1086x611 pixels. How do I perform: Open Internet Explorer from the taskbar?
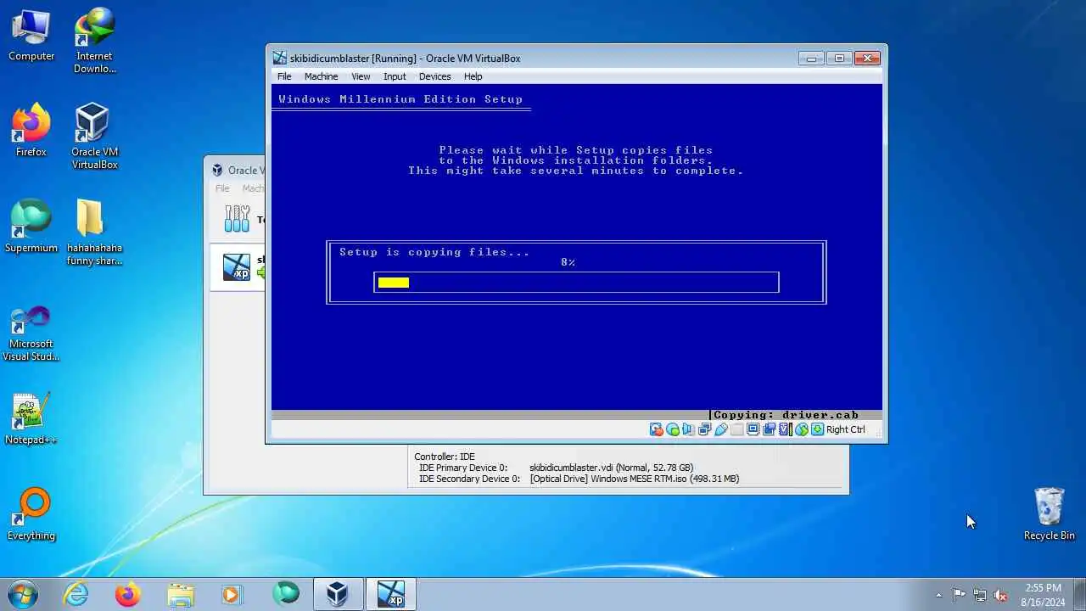[76, 594]
